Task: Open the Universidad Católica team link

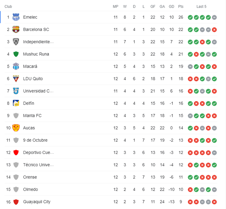Action: pyautogui.click(x=38, y=91)
